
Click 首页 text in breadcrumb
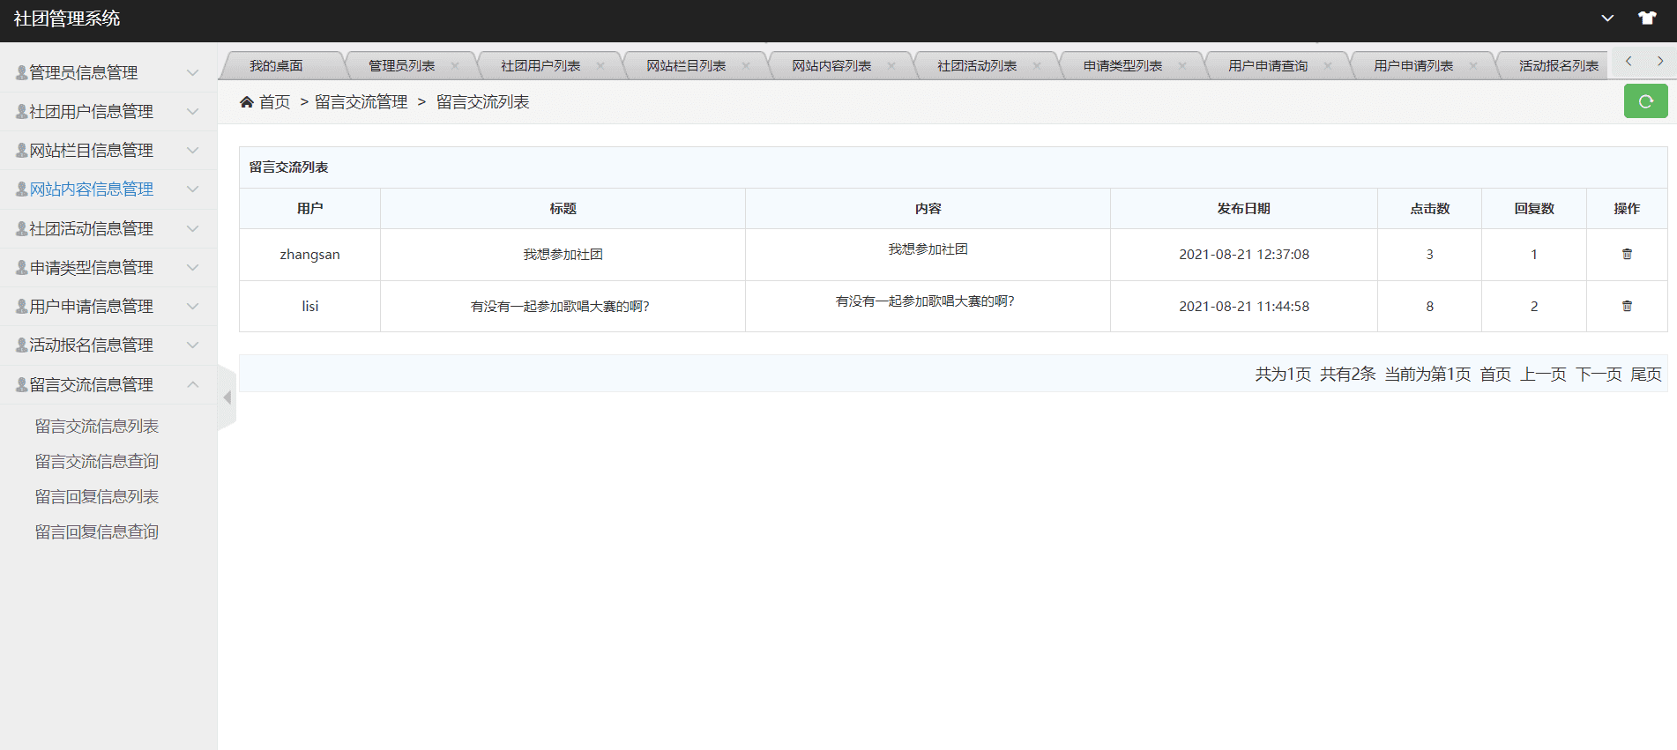click(274, 102)
